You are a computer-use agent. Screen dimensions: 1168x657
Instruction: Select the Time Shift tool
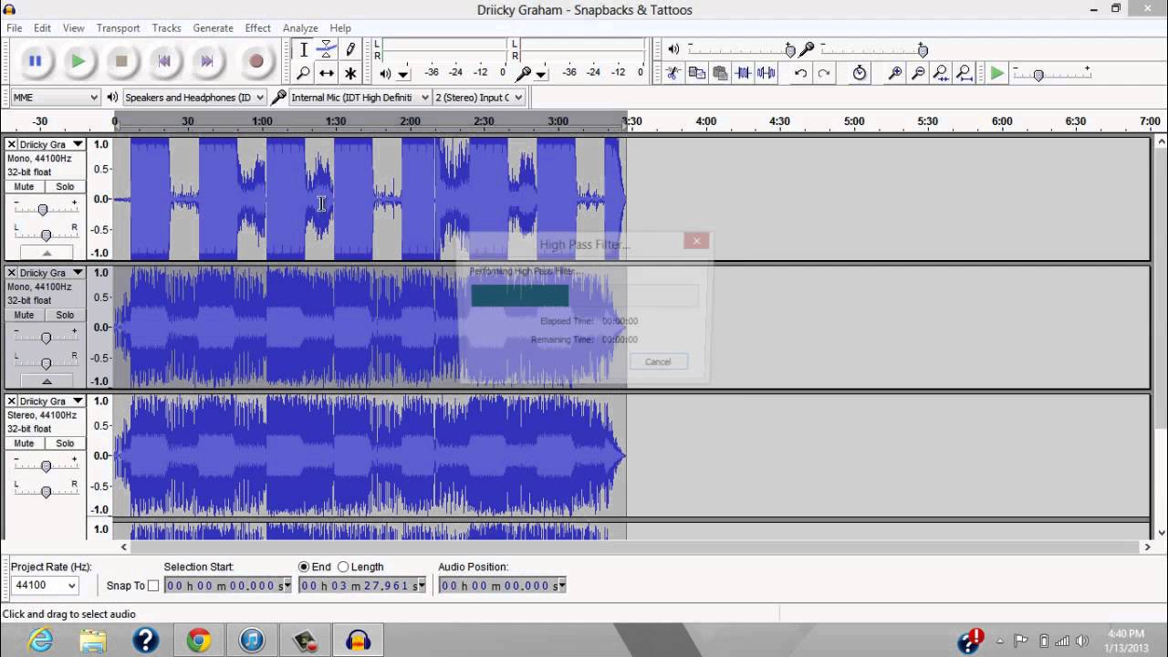327,73
